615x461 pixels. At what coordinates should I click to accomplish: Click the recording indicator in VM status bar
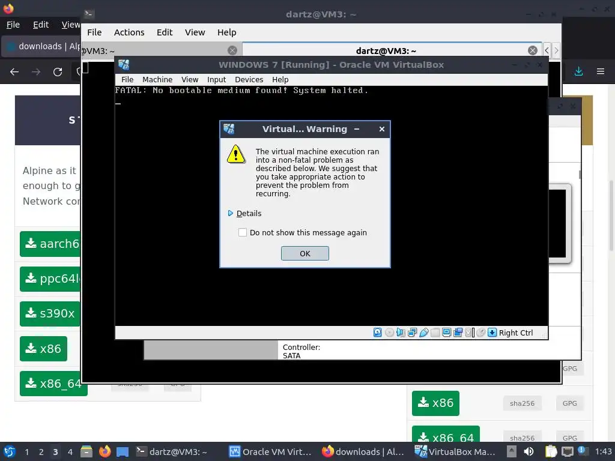point(458,333)
